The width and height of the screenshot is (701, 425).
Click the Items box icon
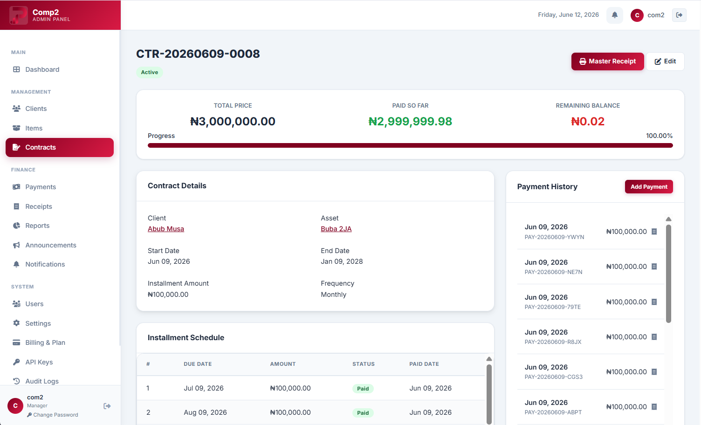pos(16,128)
